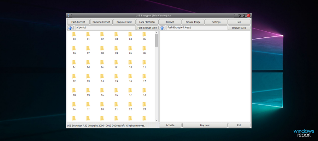Click scrollbar down arrow in folder list
318x141 pixels.
point(157,120)
